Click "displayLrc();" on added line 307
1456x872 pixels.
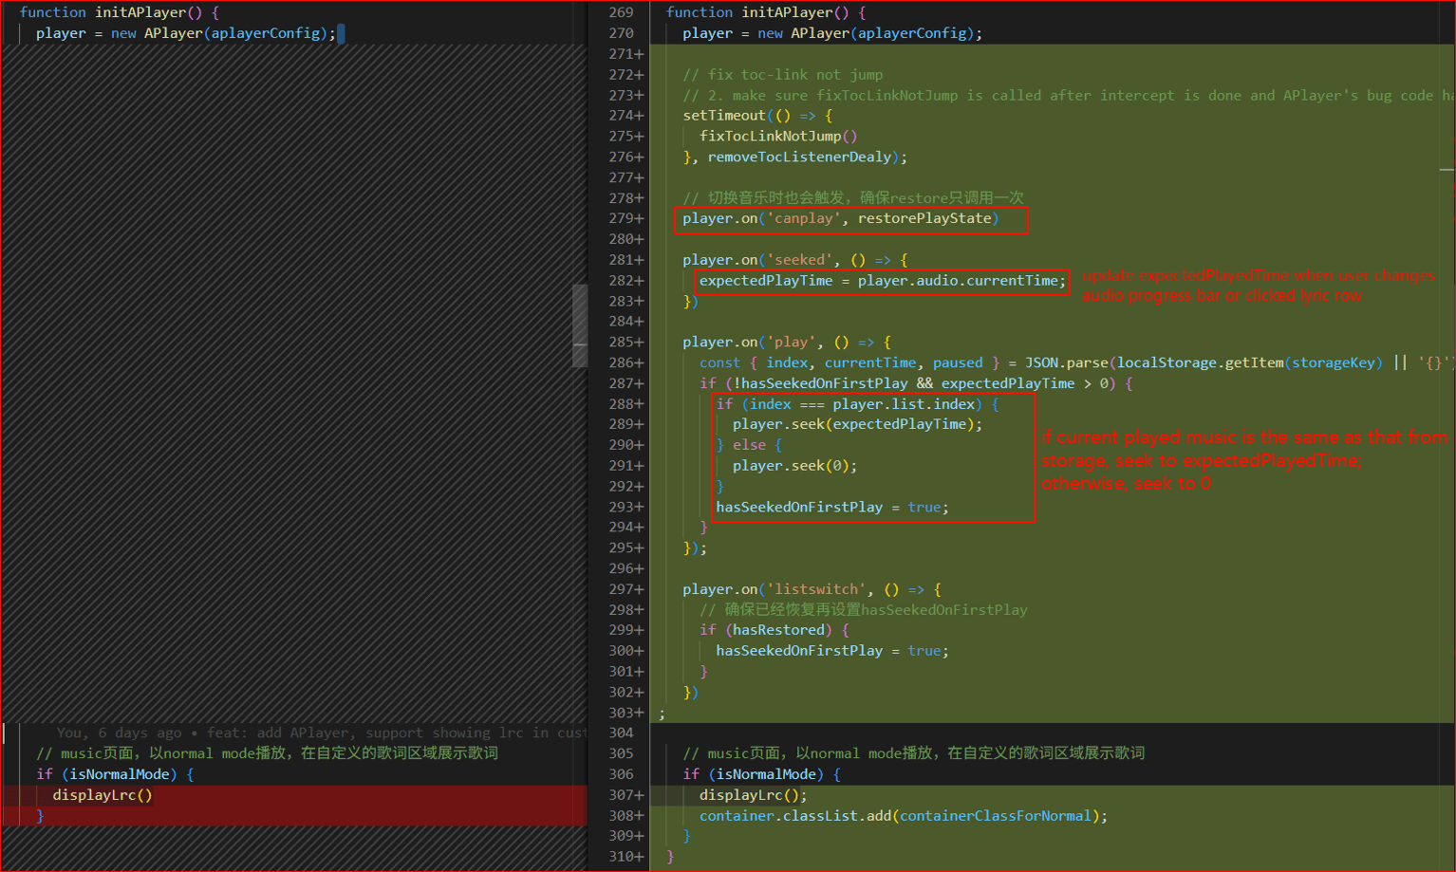pyautogui.click(x=754, y=796)
